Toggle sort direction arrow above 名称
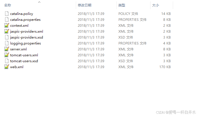This screenshot has height=116, width=199. coord(39,2)
